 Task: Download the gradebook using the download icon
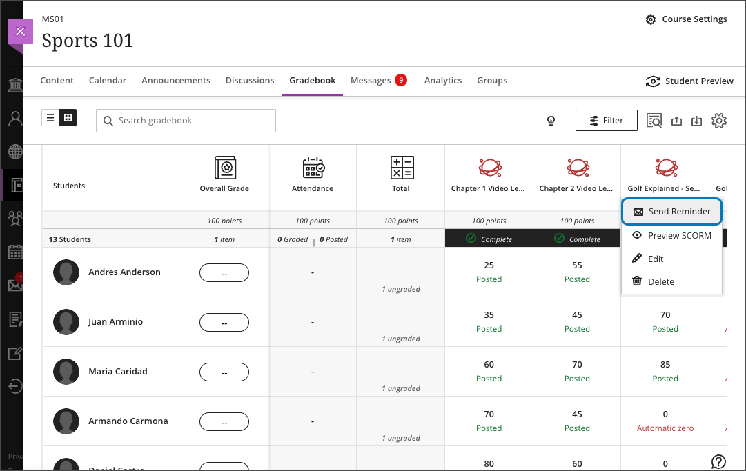696,120
